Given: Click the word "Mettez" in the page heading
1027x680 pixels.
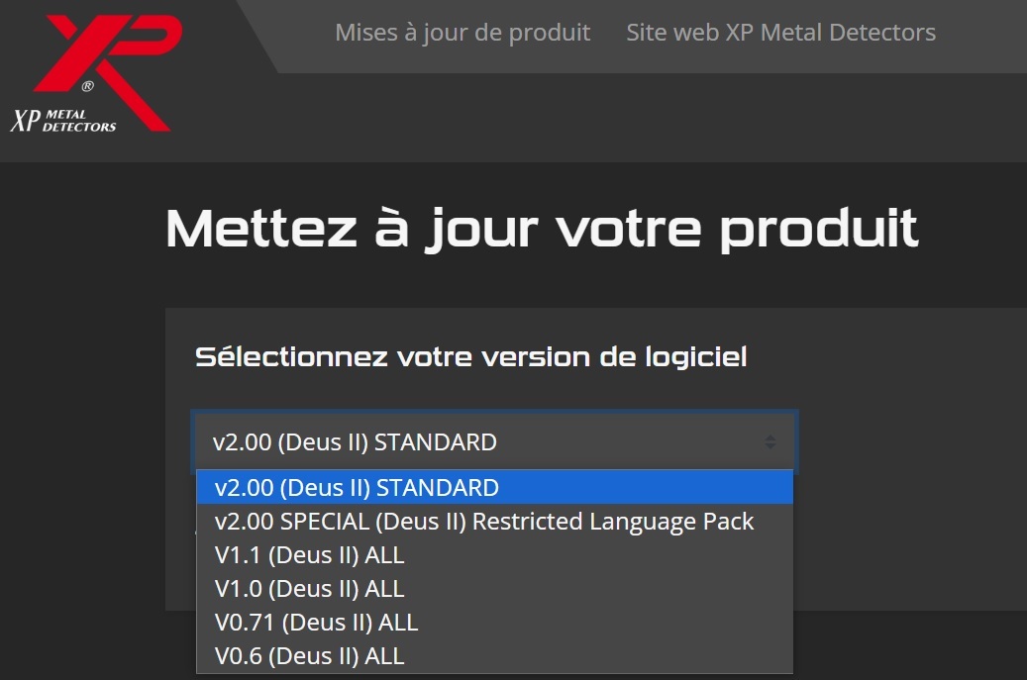Looking at the screenshot, I should (x=261, y=229).
